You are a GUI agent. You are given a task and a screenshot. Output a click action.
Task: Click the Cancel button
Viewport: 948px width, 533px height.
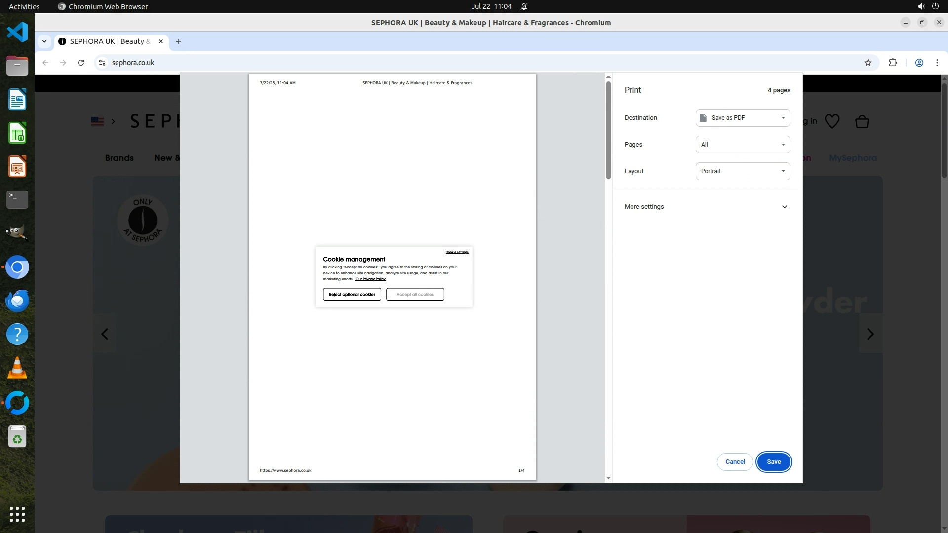click(x=735, y=462)
